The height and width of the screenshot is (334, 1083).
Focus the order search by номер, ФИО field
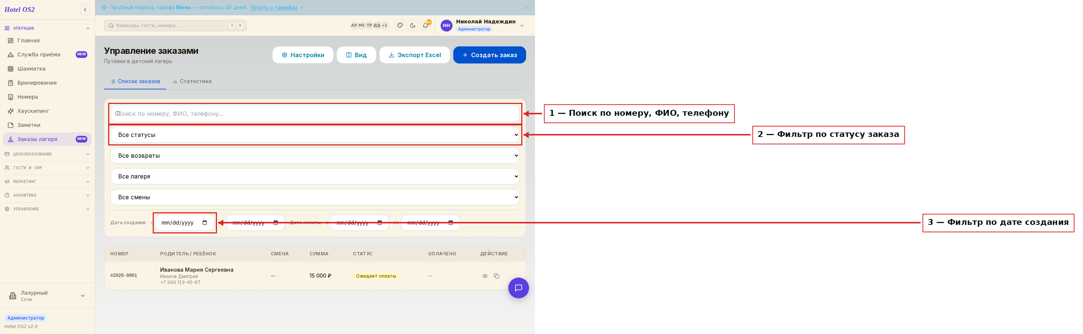pos(315,114)
